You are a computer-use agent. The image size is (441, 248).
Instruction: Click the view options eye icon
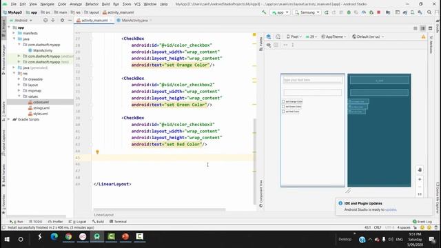tap(269, 45)
